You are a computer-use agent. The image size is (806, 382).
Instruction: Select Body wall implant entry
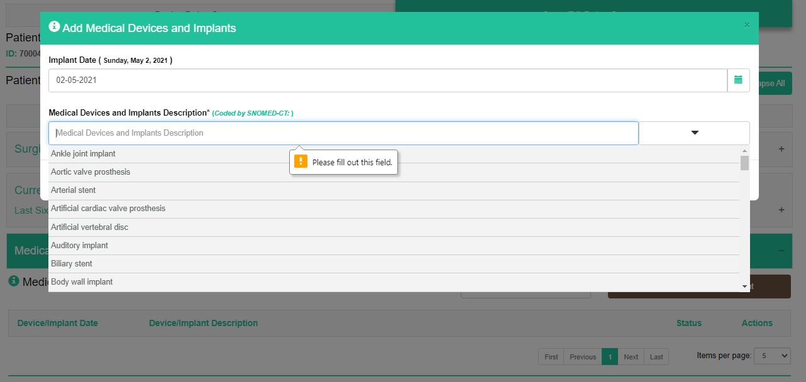coord(82,282)
